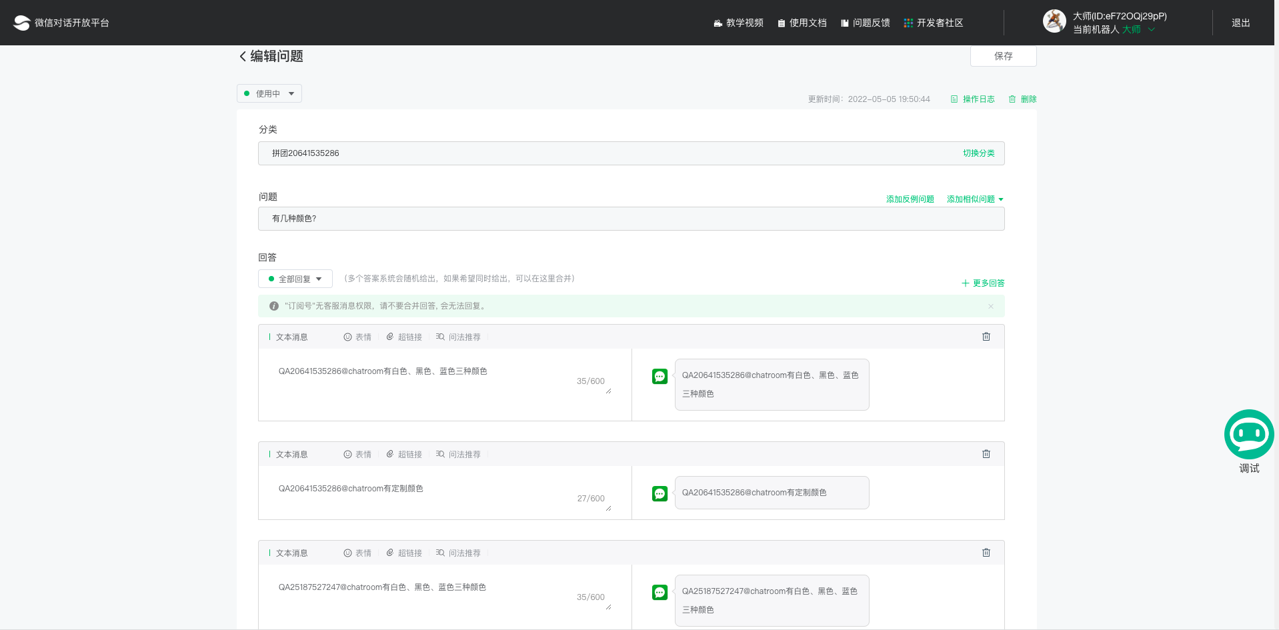Viewport: 1279px width, 630px height.
Task: Delete the first text message answer
Action: coord(986,337)
